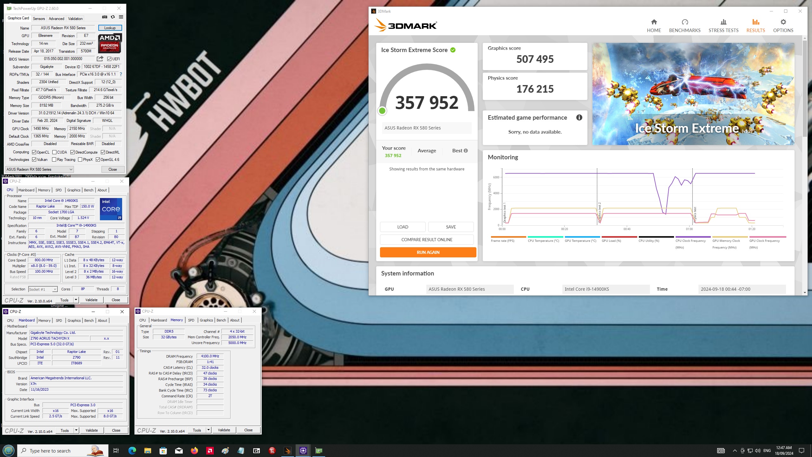Viewport: 812px width, 457px height.
Task: Go to 3DMark STRESS TESTS
Action: click(723, 26)
